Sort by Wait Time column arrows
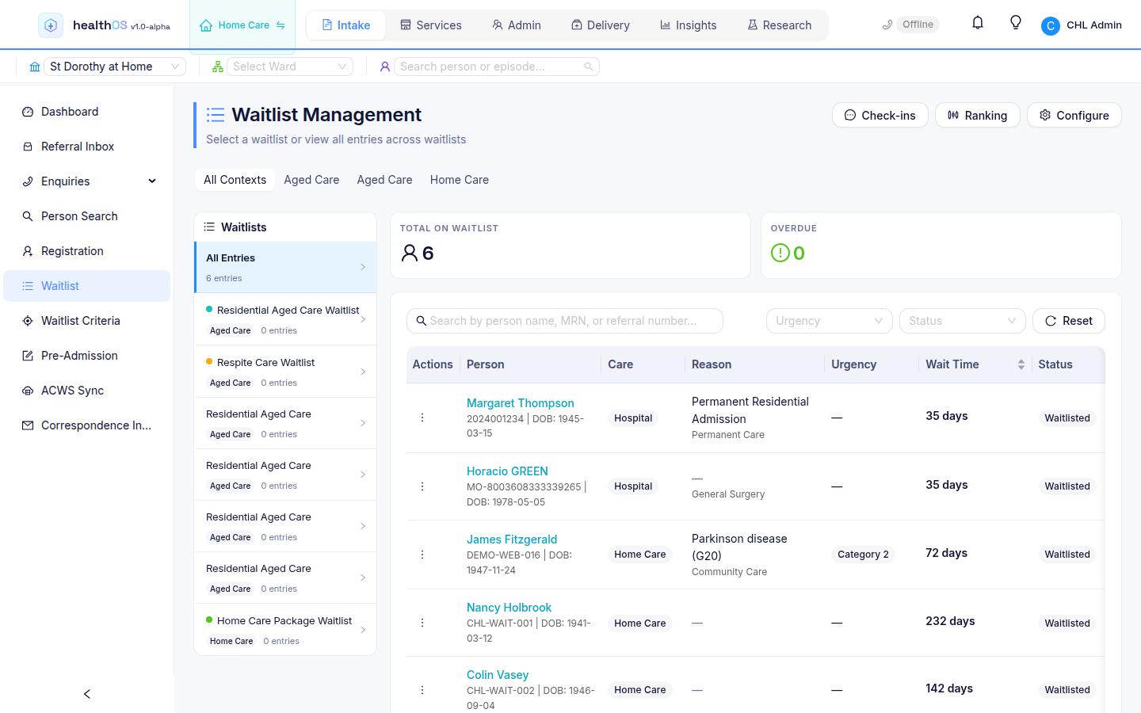The image size is (1141, 713). click(1021, 364)
